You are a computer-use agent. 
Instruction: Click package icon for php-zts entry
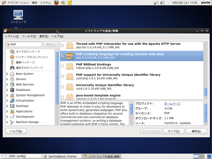coord(70,46)
